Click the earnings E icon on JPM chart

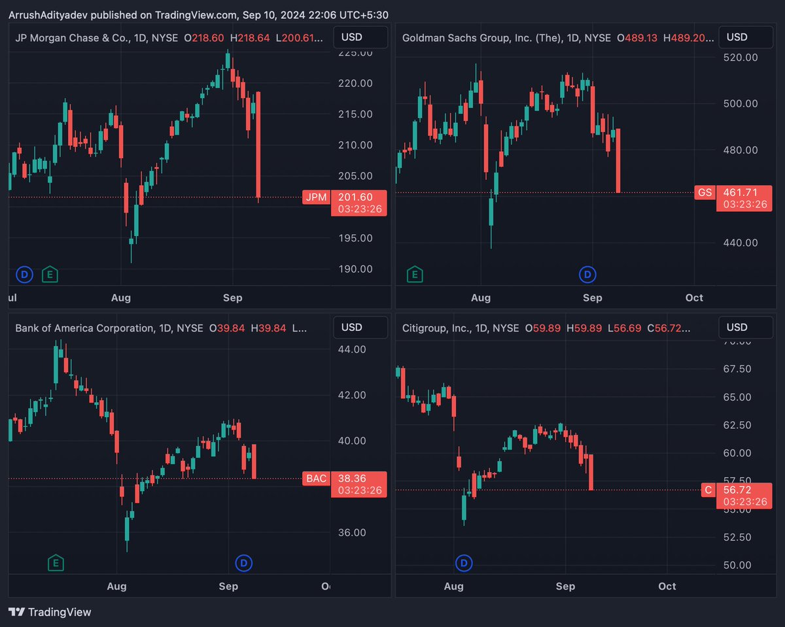50,275
